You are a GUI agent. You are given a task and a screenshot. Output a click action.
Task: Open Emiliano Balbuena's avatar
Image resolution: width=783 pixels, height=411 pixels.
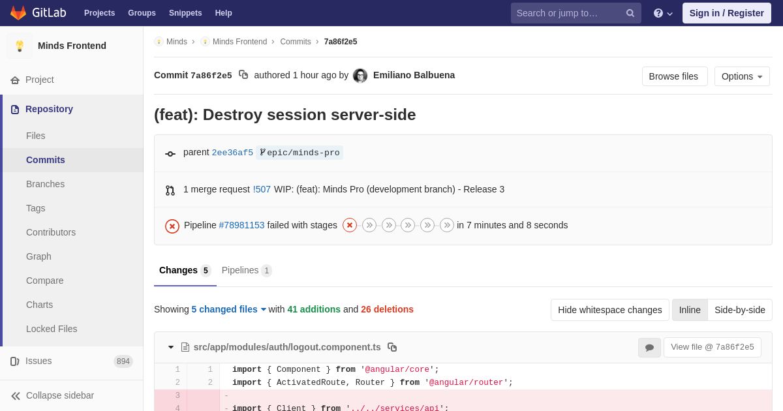(360, 76)
